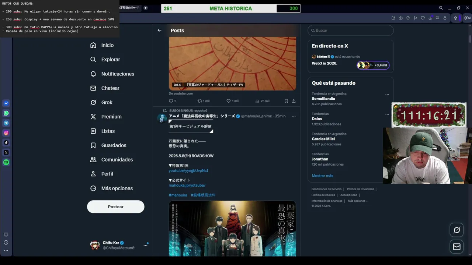Open the Condiciones de Servicio link
The height and width of the screenshot is (265, 472).
click(326, 189)
